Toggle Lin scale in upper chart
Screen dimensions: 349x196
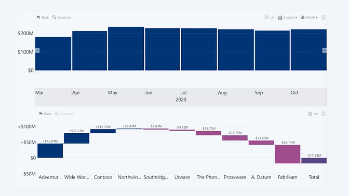(x=270, y=17)
